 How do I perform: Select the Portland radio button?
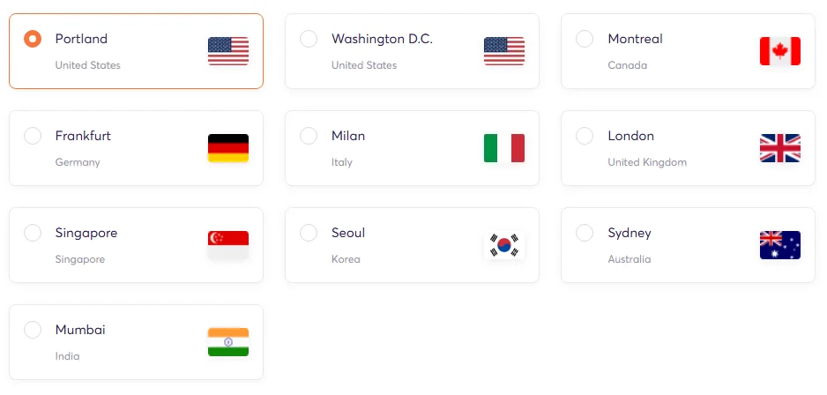33,39
